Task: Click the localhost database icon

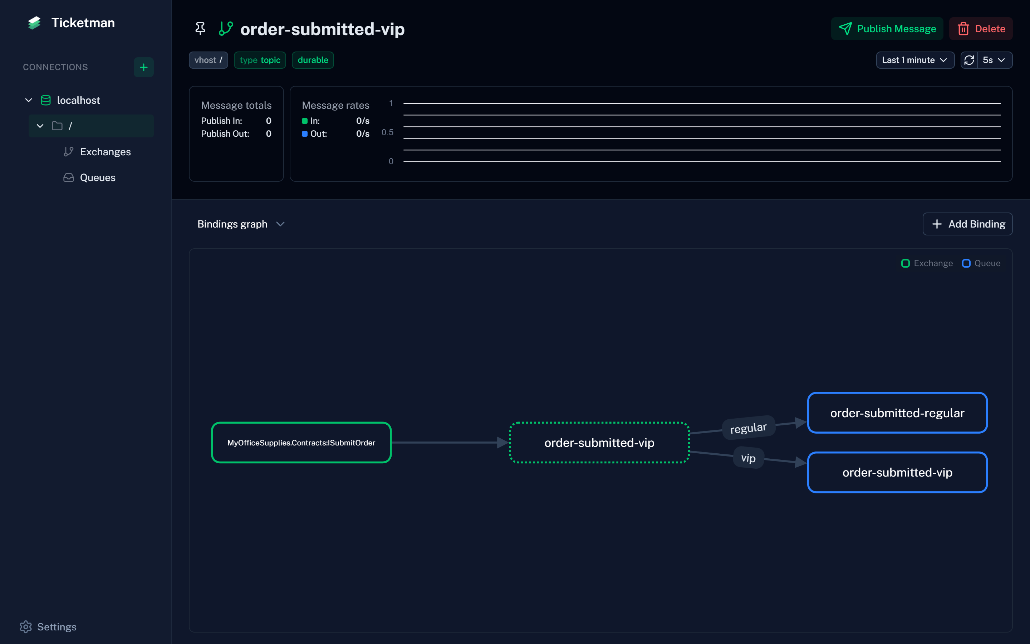Action: pyautogui.click(x=45, y=100)
